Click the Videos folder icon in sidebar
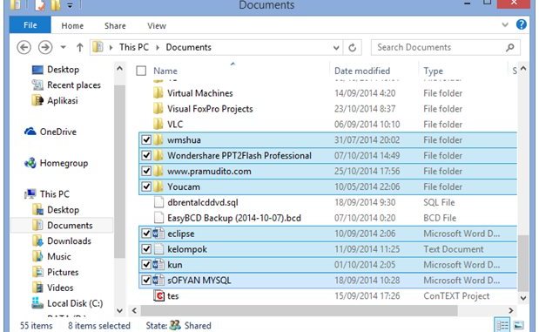 37,288
